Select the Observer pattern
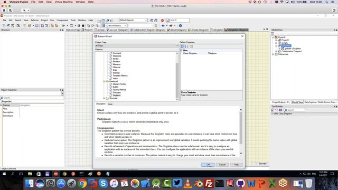Screen dimensions: 338x190 [x=117, y=67]
